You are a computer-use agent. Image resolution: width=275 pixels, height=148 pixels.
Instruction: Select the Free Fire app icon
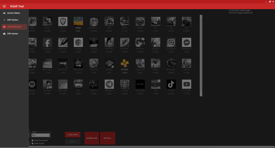point(63,42)
